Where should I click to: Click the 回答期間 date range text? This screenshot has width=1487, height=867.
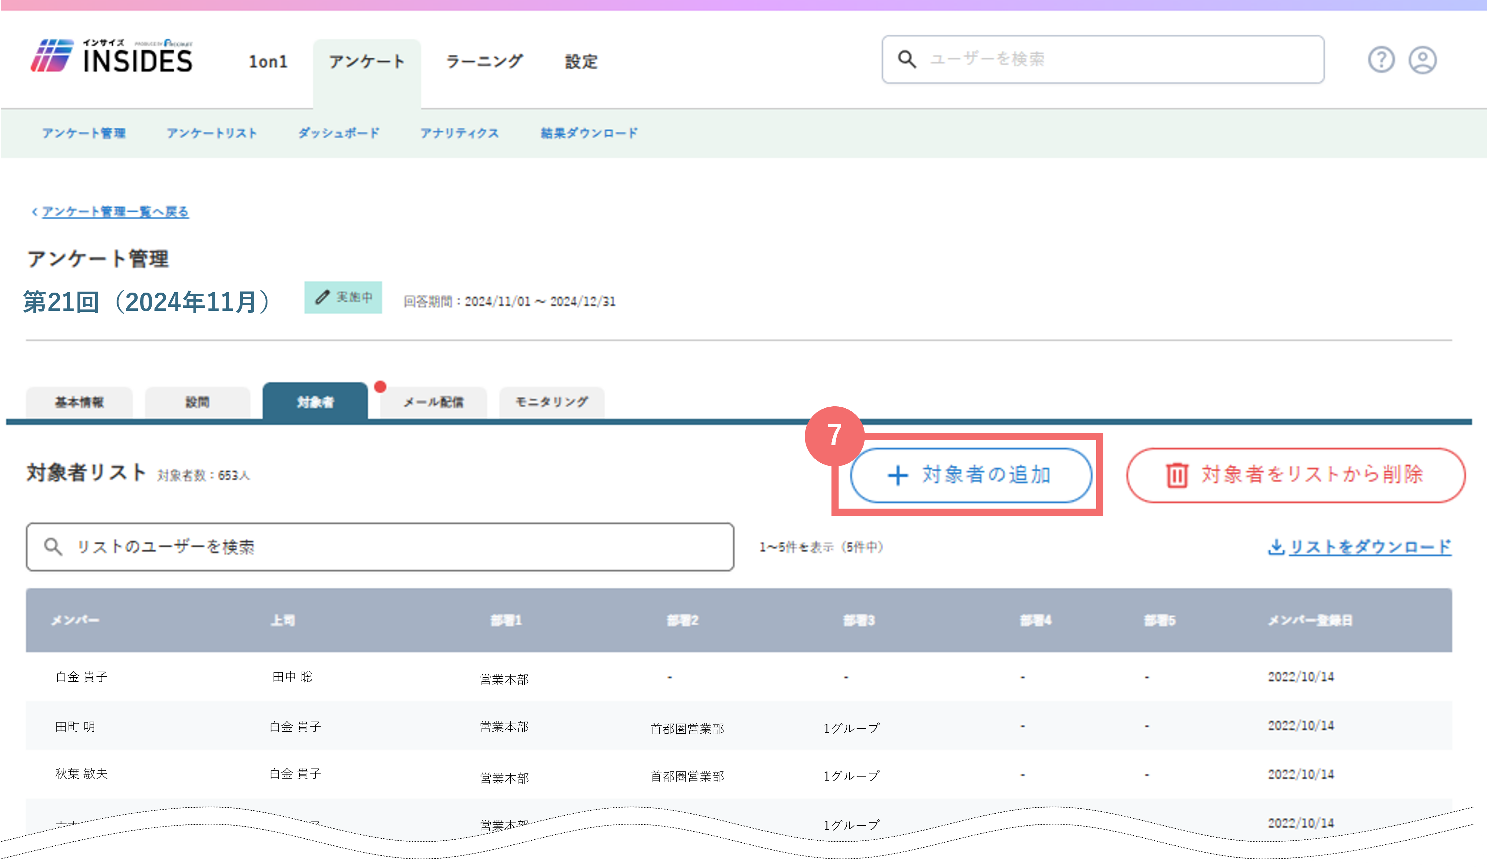pyautogui.click(x=509, y=301)
